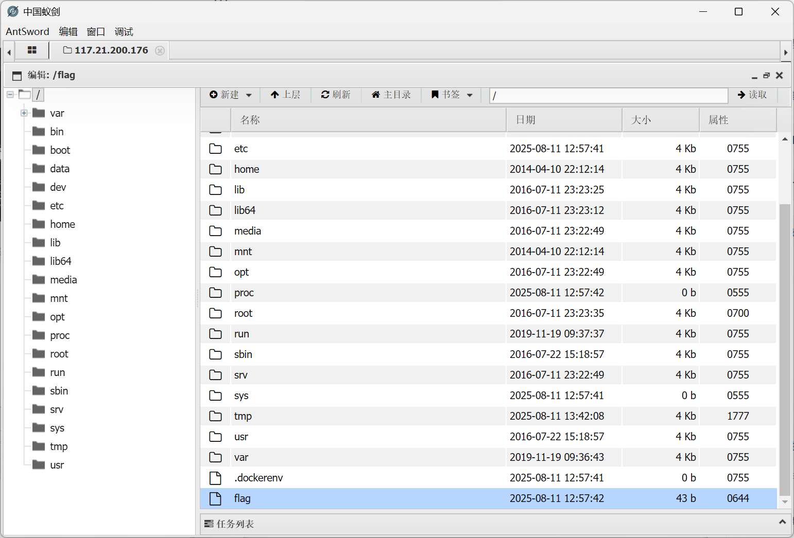Select media folder in the tree

pos(63,280)
